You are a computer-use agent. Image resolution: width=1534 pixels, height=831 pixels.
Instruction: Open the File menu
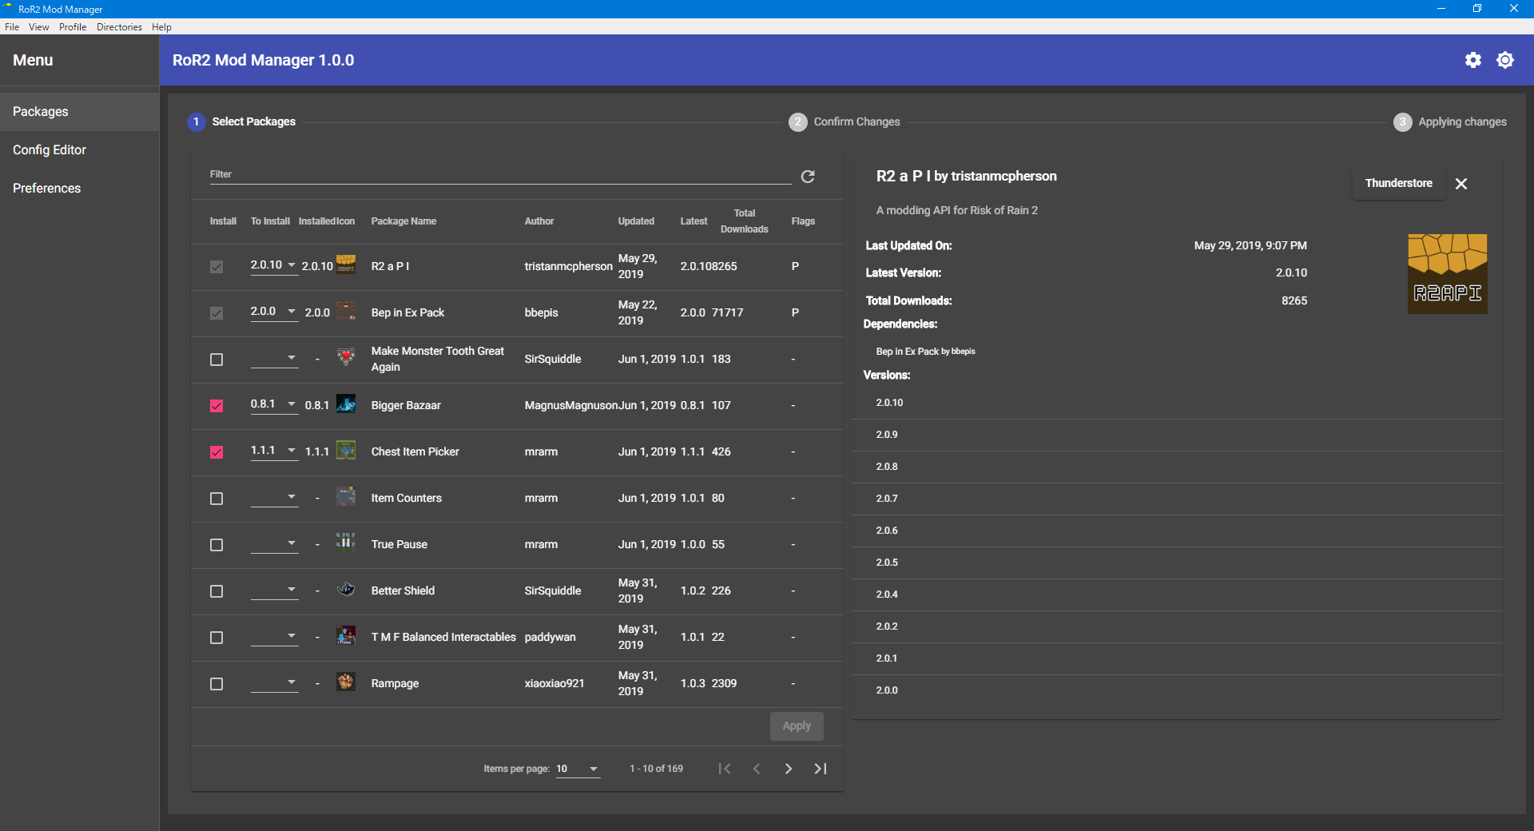click(x=12, y=27)
